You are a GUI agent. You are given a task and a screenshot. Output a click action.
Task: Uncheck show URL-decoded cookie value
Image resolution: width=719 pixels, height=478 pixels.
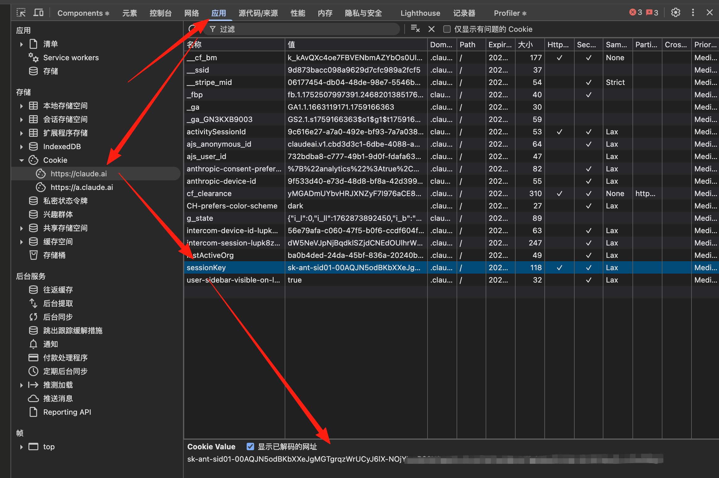tap(250, 447)
